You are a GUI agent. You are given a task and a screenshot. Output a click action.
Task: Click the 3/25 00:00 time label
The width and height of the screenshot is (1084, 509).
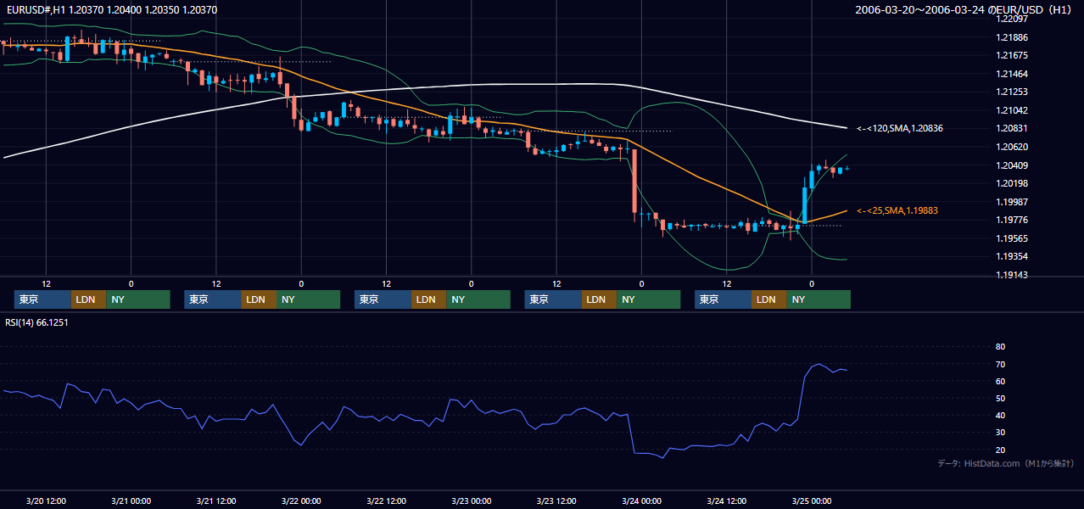click(x=812, y=501)
